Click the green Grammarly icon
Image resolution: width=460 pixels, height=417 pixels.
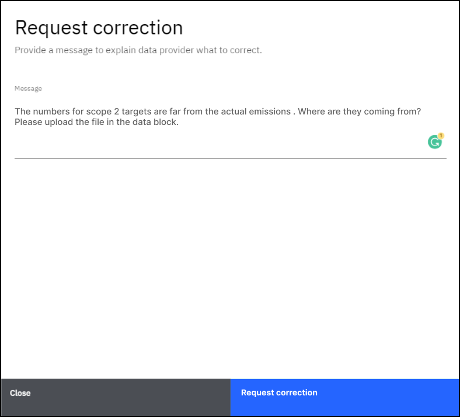coord(434,142)
